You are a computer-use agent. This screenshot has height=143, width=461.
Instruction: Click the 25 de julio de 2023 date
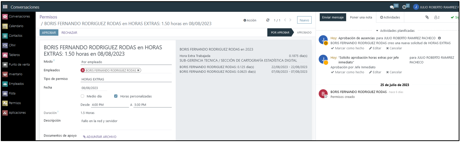point(395,84)
